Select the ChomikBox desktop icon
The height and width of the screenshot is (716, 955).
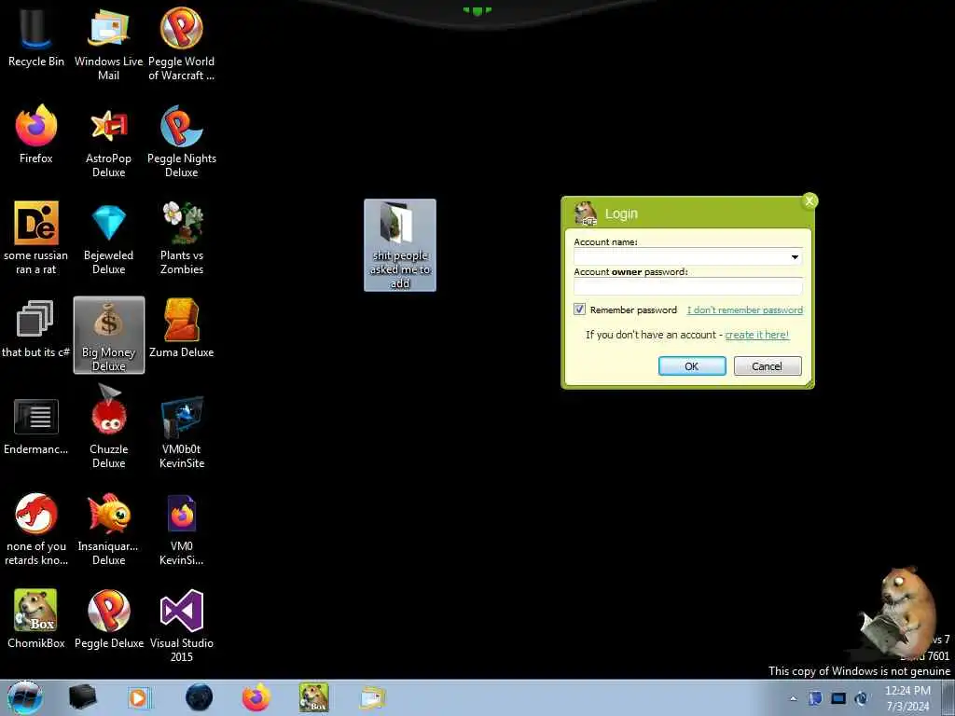(36, 619)
